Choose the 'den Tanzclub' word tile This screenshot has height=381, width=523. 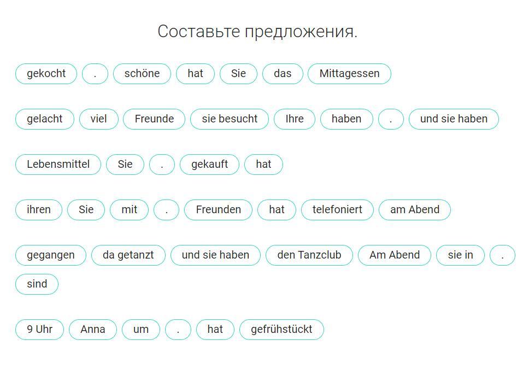[x=309, y=255]
